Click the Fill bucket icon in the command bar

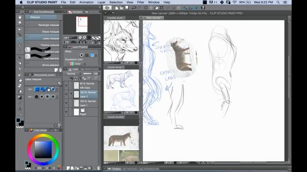(156, 8)
